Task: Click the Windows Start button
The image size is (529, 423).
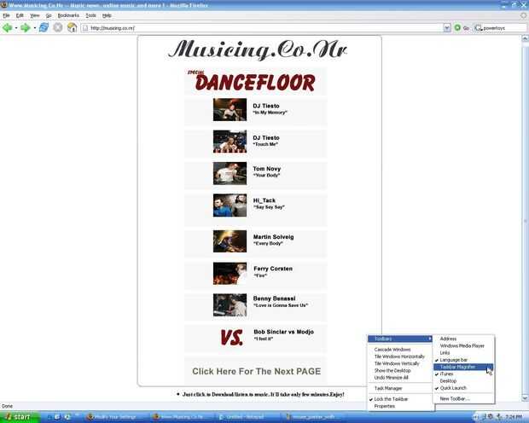Action: (19, 417)
